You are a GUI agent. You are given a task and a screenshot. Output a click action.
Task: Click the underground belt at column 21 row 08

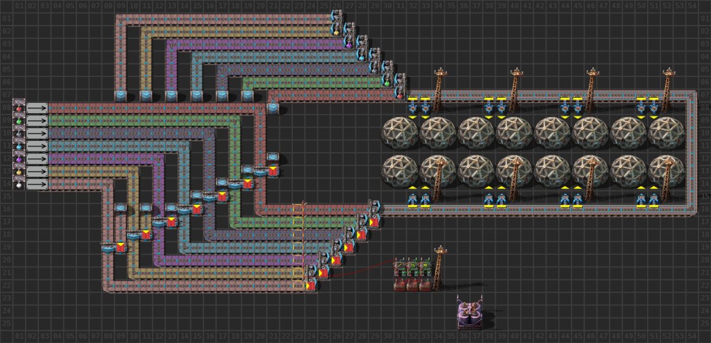point(273,108)
